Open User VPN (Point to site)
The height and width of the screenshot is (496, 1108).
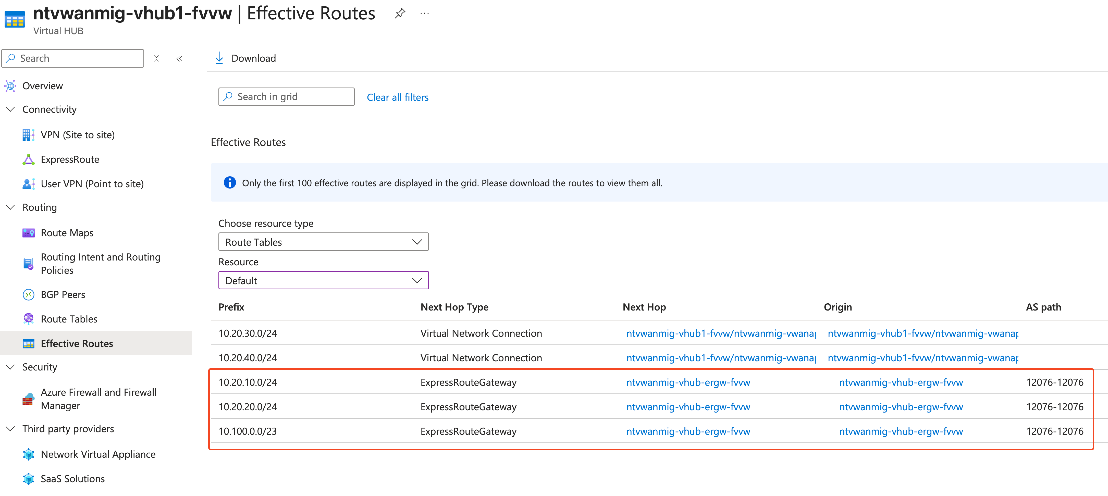92,184
